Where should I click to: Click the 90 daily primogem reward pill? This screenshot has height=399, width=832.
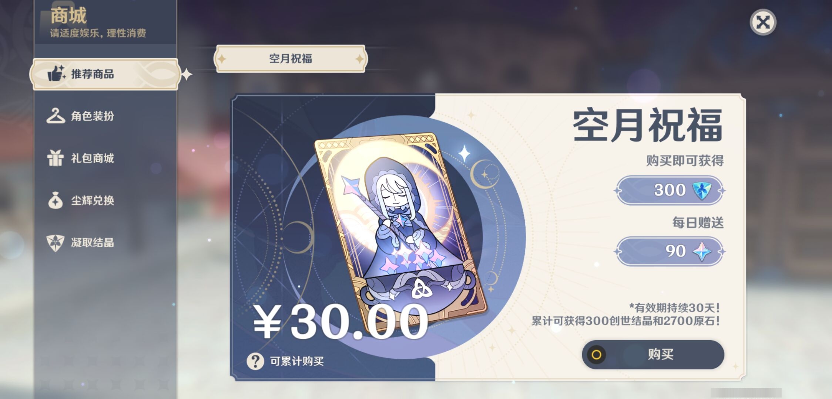pos(670,252)
